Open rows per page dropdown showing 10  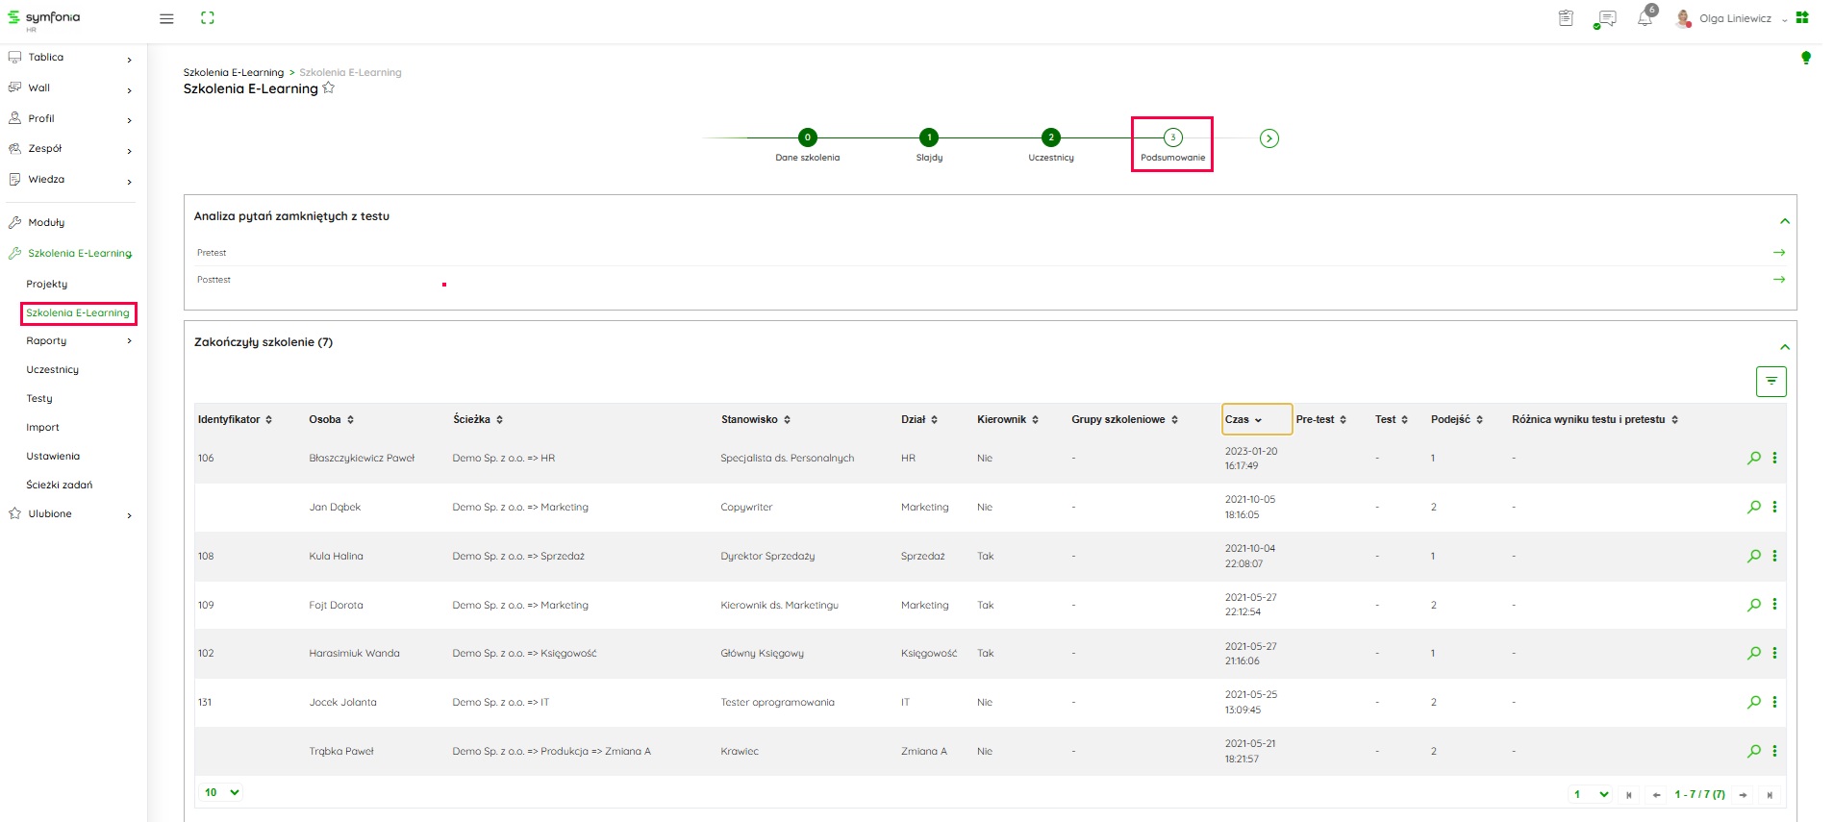[x=221, y=792]
